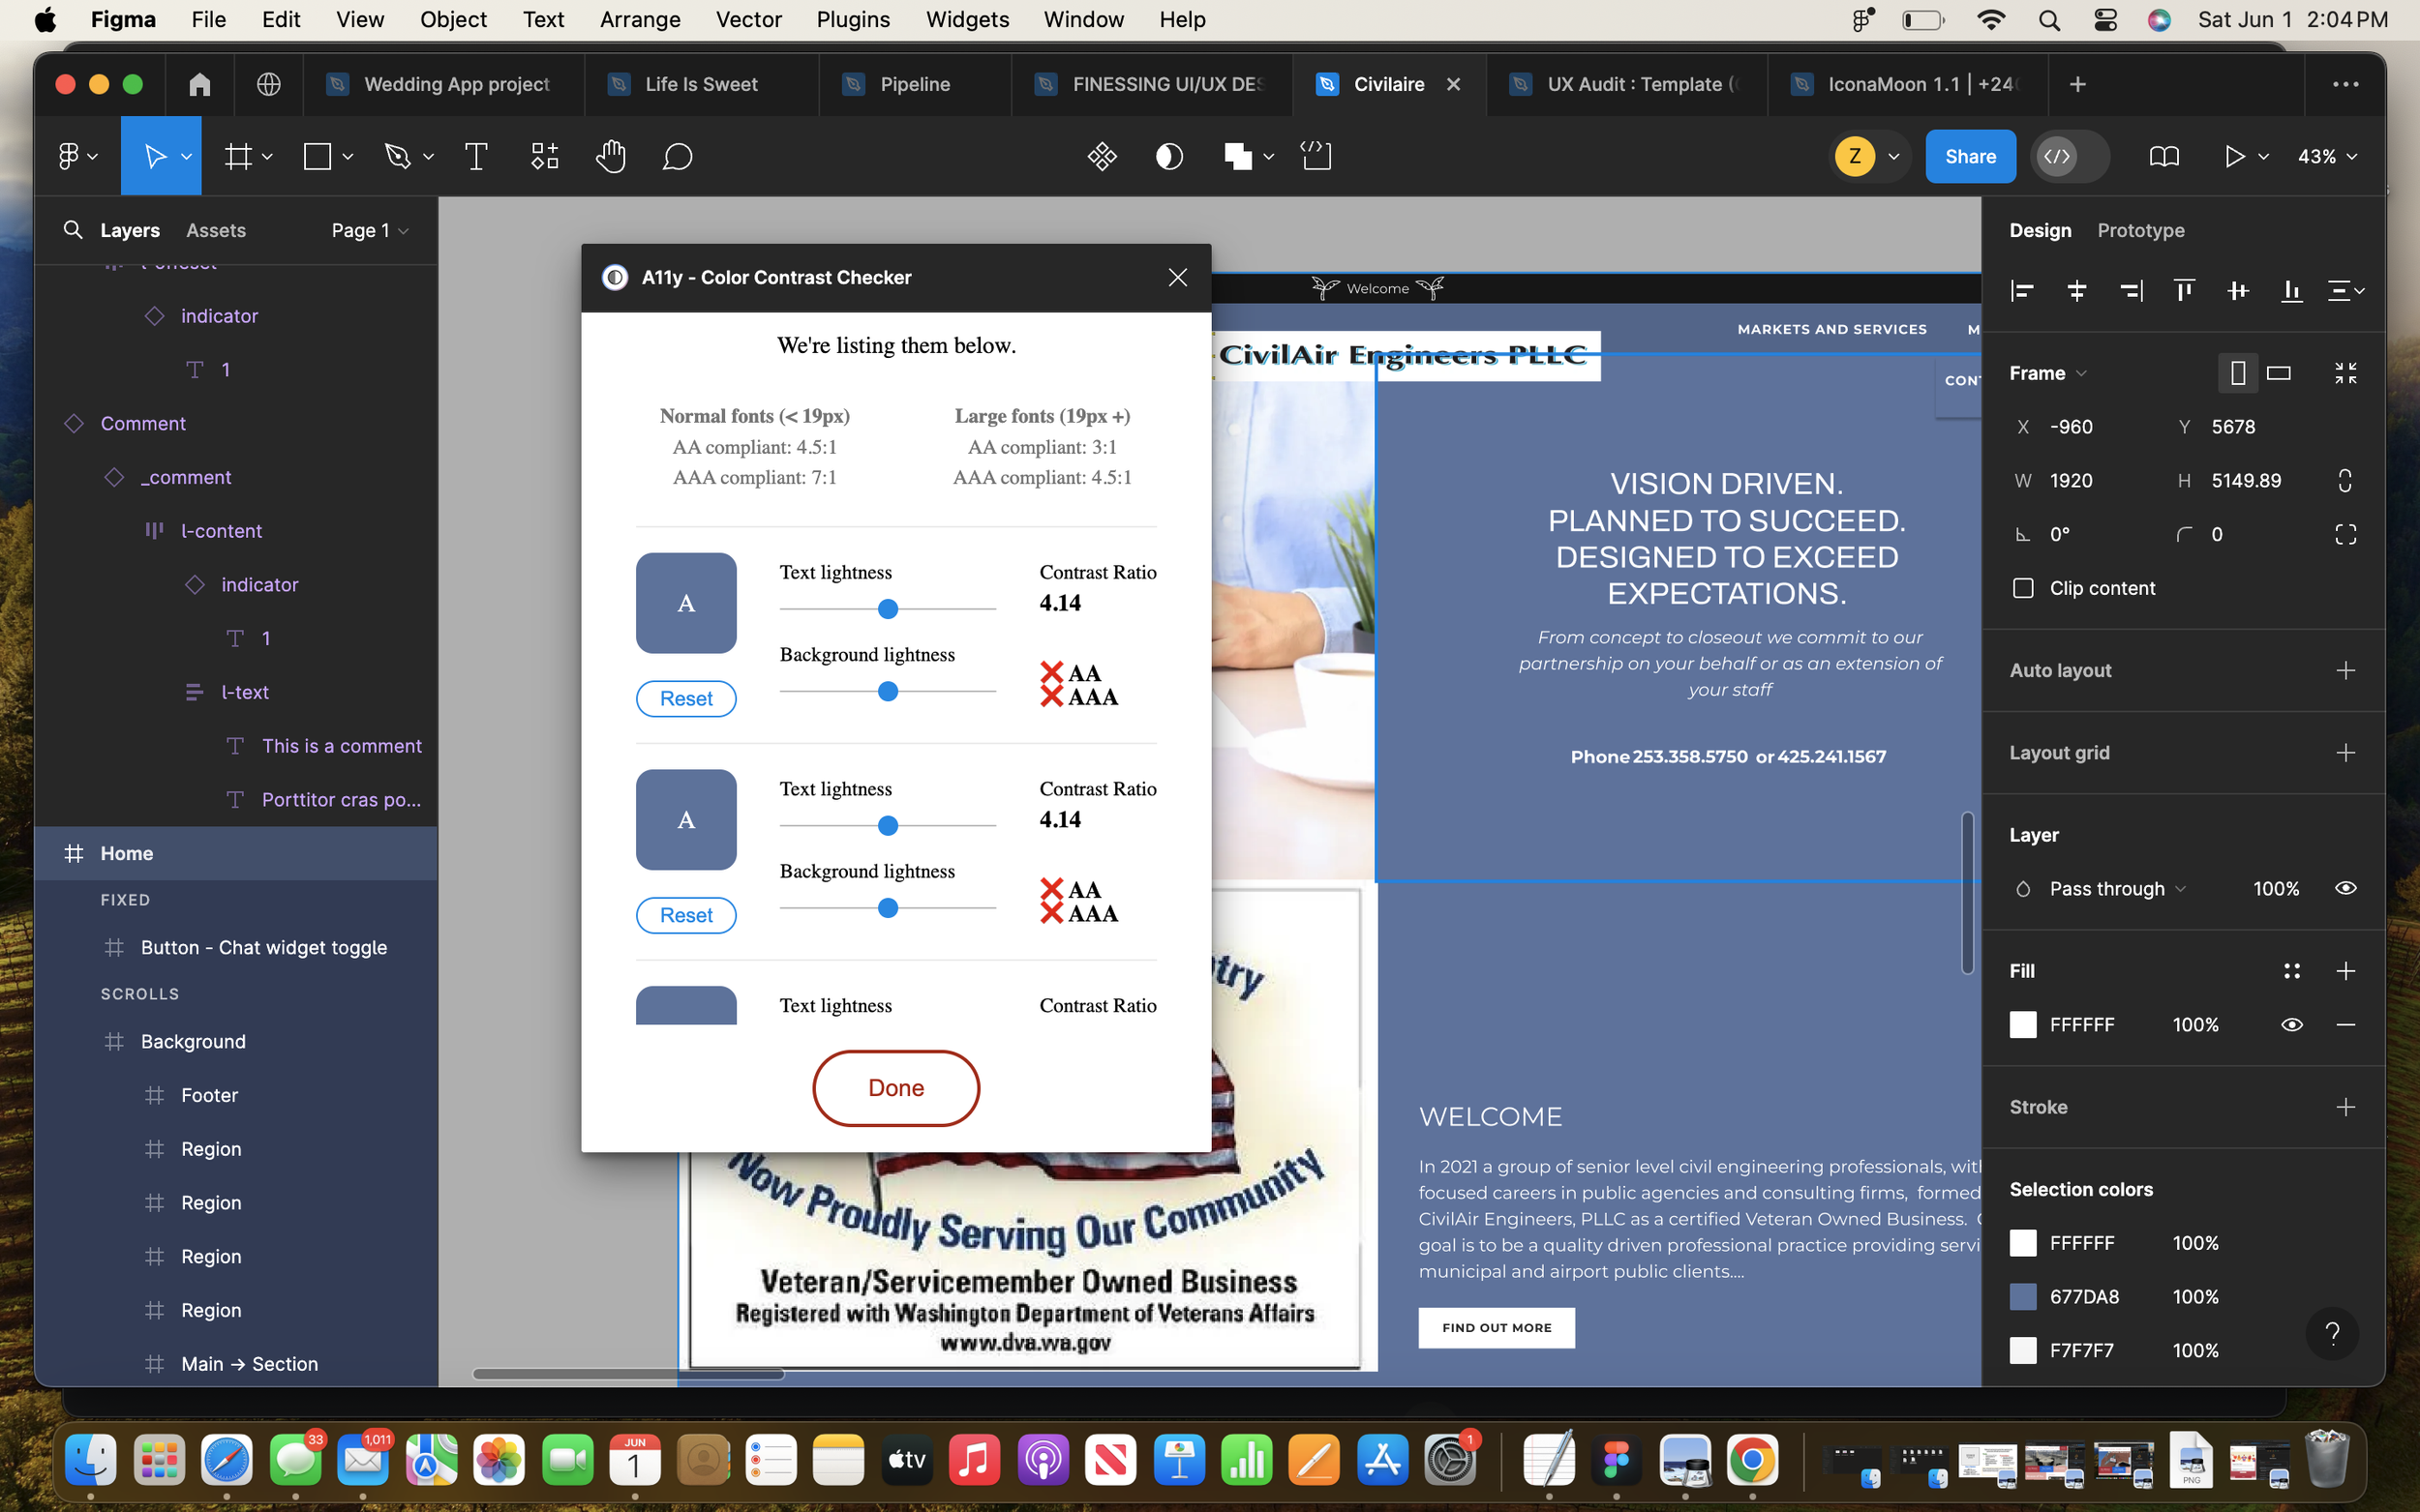Select the Hand tool
This screenshot has height=1512, width=2420.
pyautogui.click(x=610, y=156)
